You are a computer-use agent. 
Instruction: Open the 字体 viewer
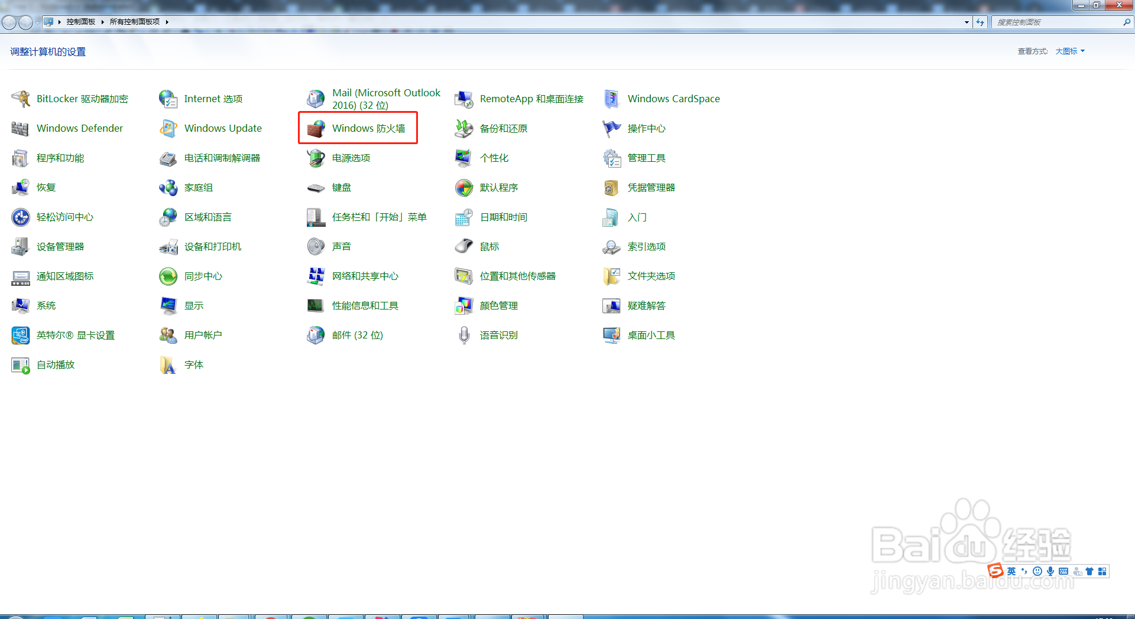click(194, 364)
